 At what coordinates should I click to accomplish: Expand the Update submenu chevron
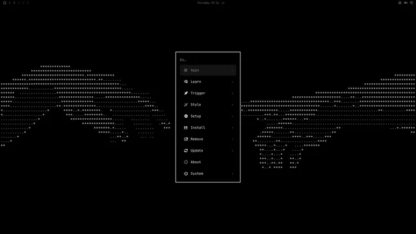coord(233,150)
